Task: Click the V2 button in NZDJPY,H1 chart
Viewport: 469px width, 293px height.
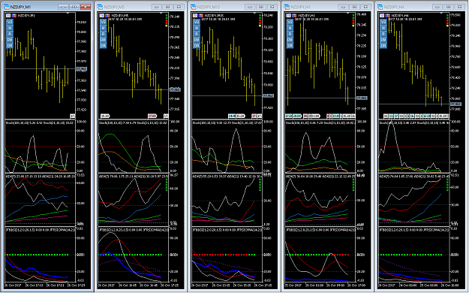Action: pyautogui.click(x=290, y=22)
